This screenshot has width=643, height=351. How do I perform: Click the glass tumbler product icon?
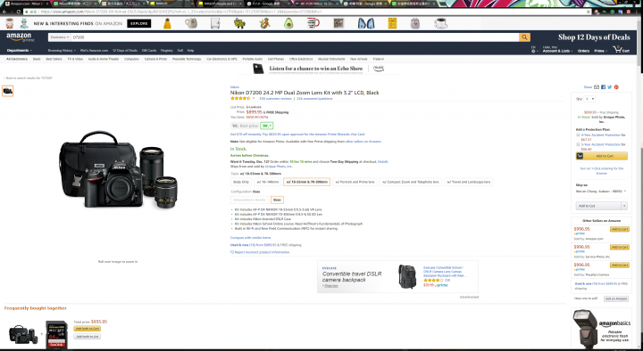point(216,23)
